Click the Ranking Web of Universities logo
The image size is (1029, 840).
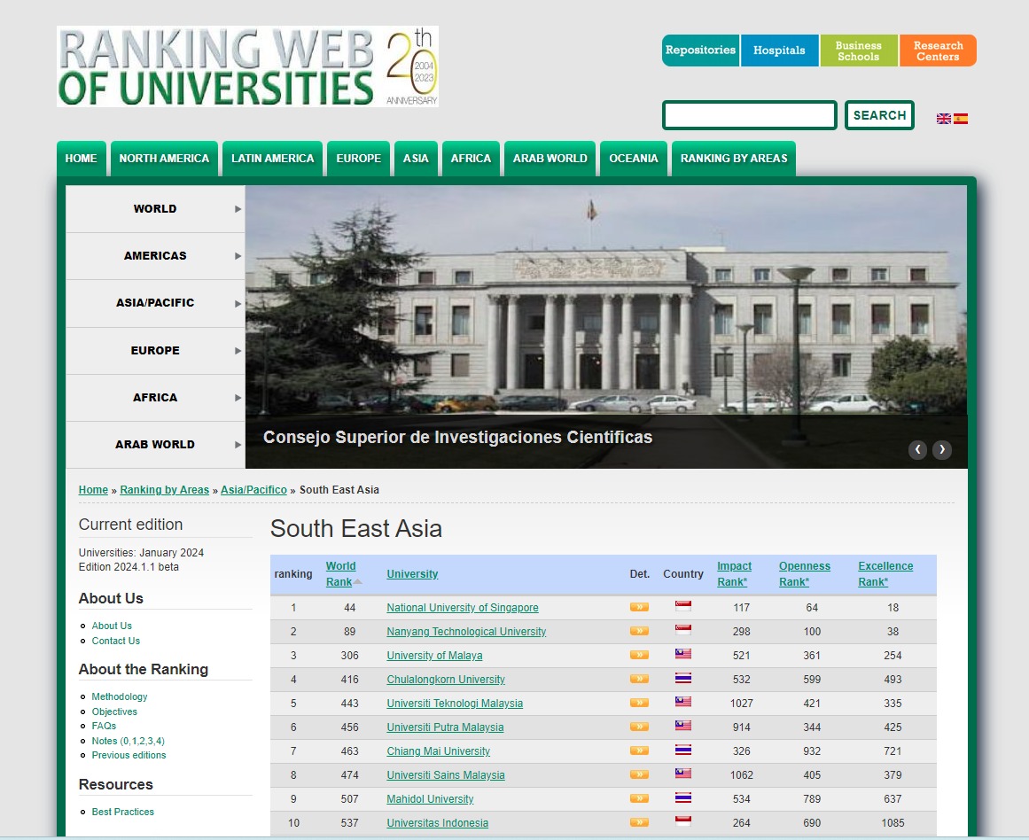point(247,66)
